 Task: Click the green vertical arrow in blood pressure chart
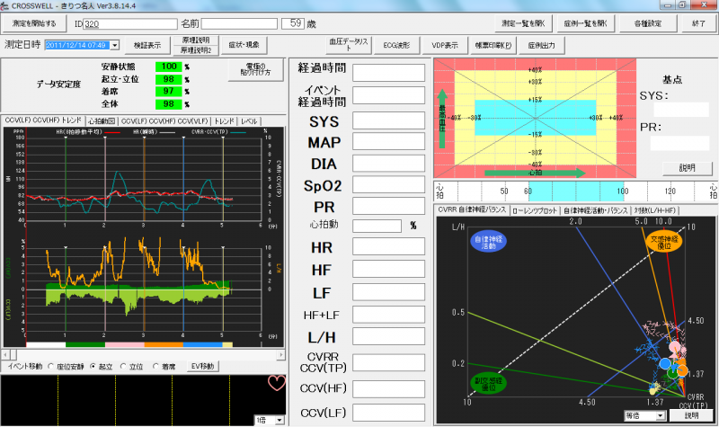tap(443, 117)
